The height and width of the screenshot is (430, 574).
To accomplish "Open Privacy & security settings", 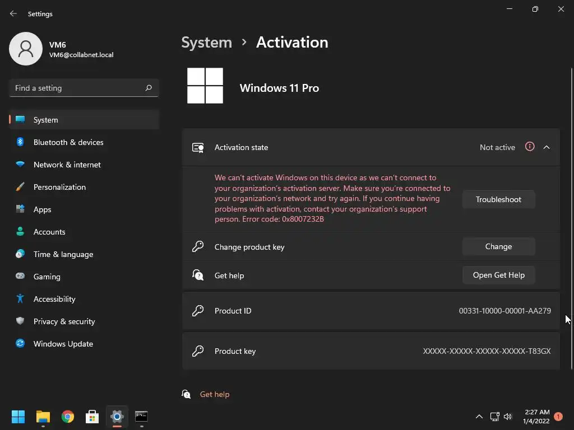I will 84,321.
